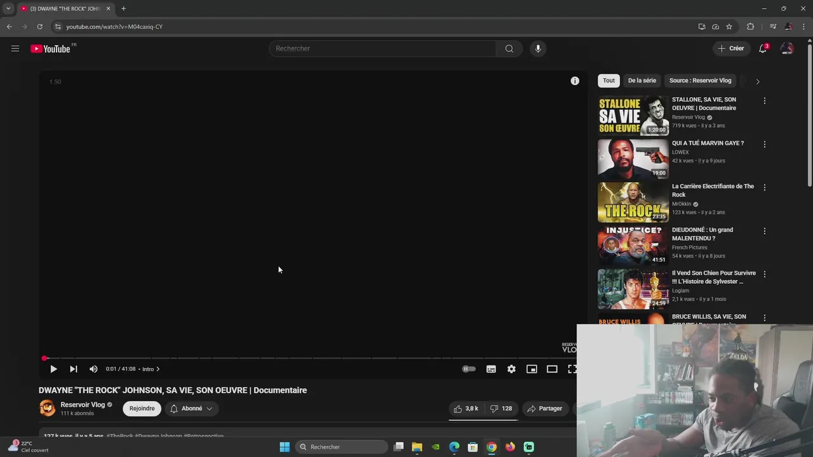Open the Abonné subscription dropdown
Screen dimensions: 813x457
click(x=191, y=409)
